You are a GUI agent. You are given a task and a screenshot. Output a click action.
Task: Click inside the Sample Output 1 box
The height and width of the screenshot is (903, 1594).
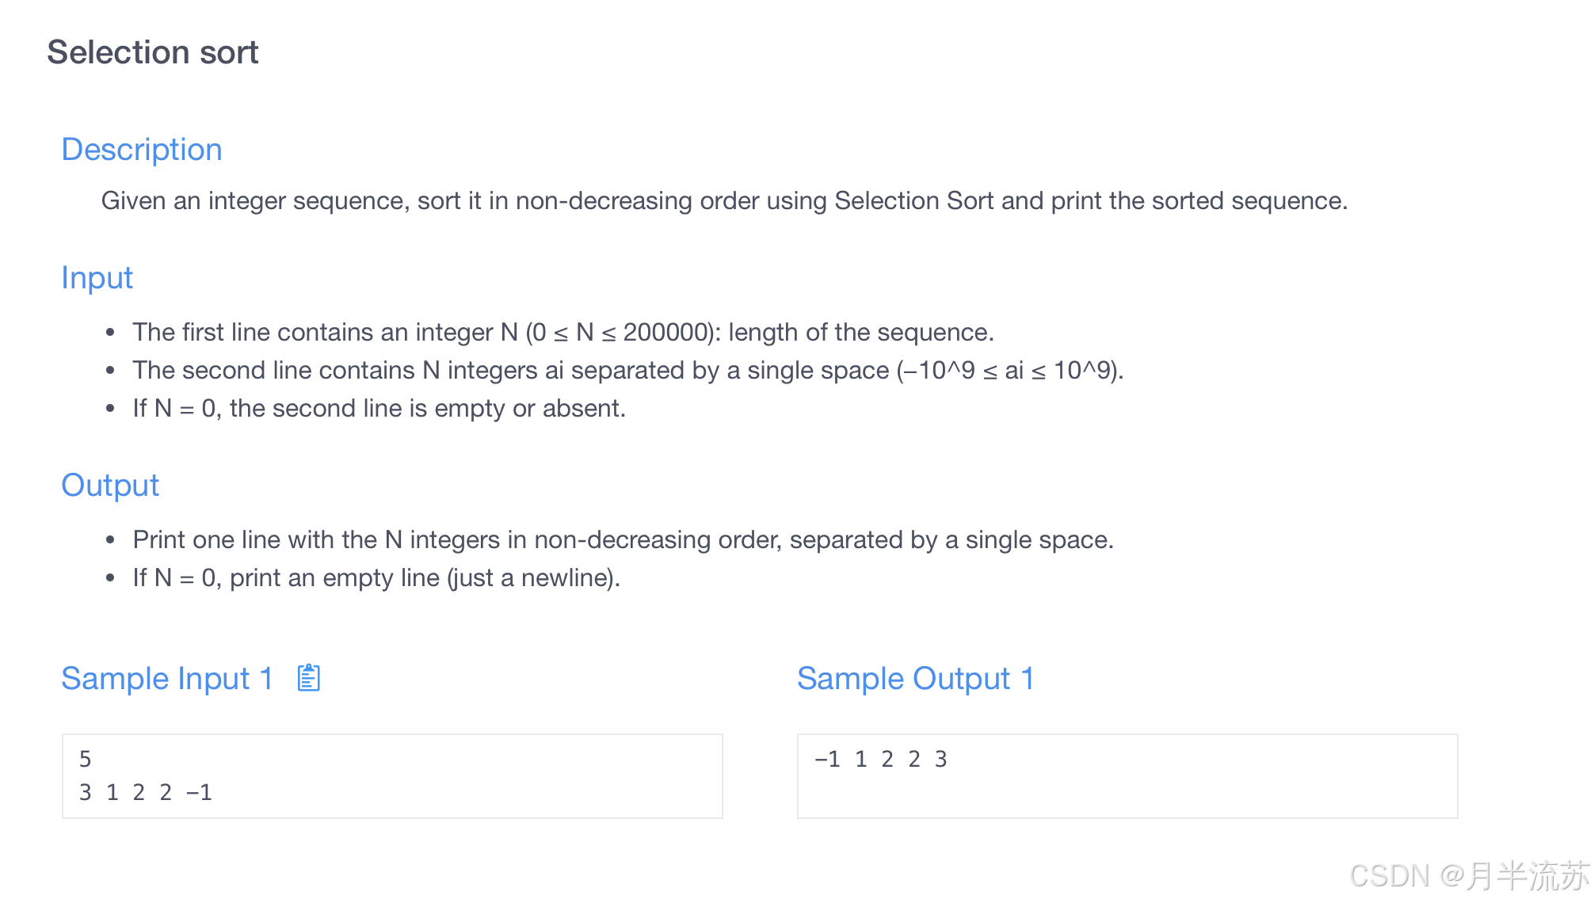[1127, 776]
